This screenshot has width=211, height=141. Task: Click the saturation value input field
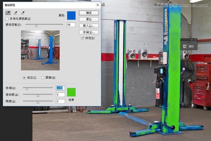coord(60,95)
